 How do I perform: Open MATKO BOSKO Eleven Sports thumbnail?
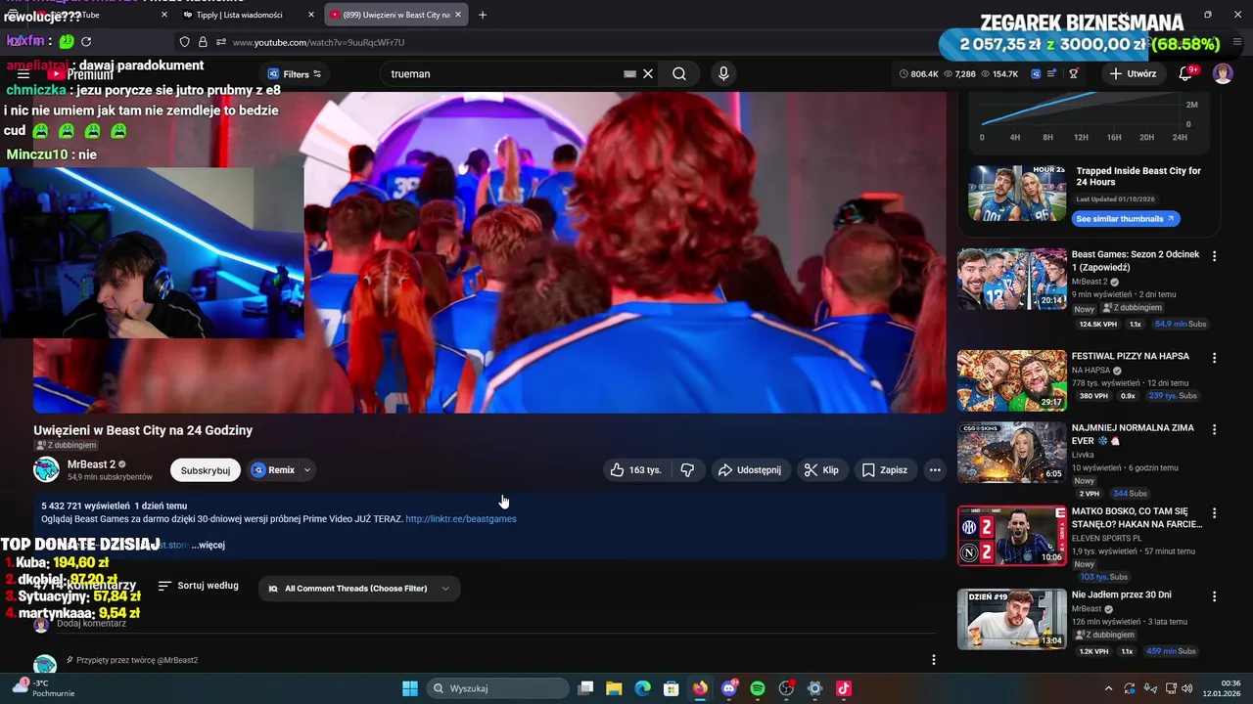point(1012,536)
